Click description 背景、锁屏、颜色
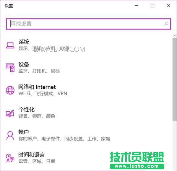The height and width of the screenshot is (171, 177). tap(37, 116)
